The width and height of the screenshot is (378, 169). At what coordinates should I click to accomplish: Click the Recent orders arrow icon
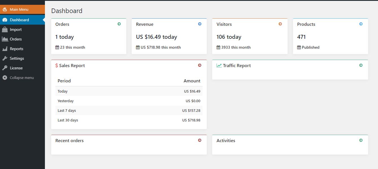tap(200, 140)
